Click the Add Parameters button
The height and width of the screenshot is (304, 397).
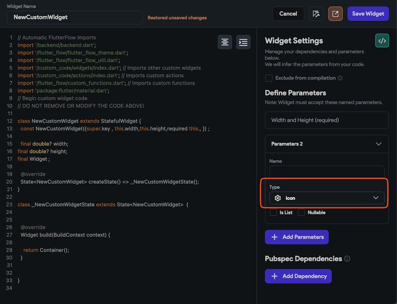pos(297,237)
